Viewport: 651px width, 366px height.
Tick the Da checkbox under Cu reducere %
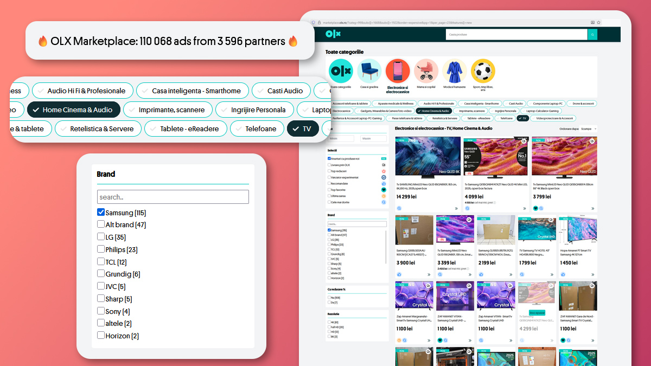click(329, 303)
